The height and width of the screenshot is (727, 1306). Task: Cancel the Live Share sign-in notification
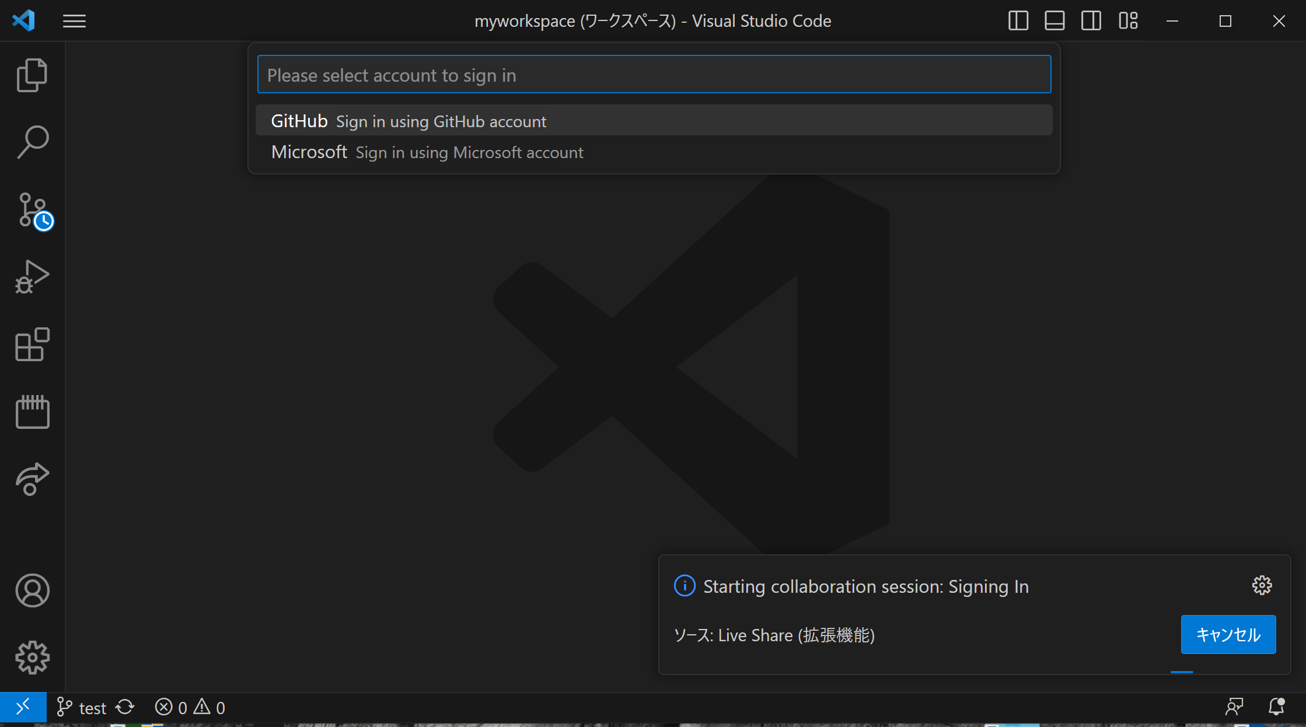click(1228, 634)
